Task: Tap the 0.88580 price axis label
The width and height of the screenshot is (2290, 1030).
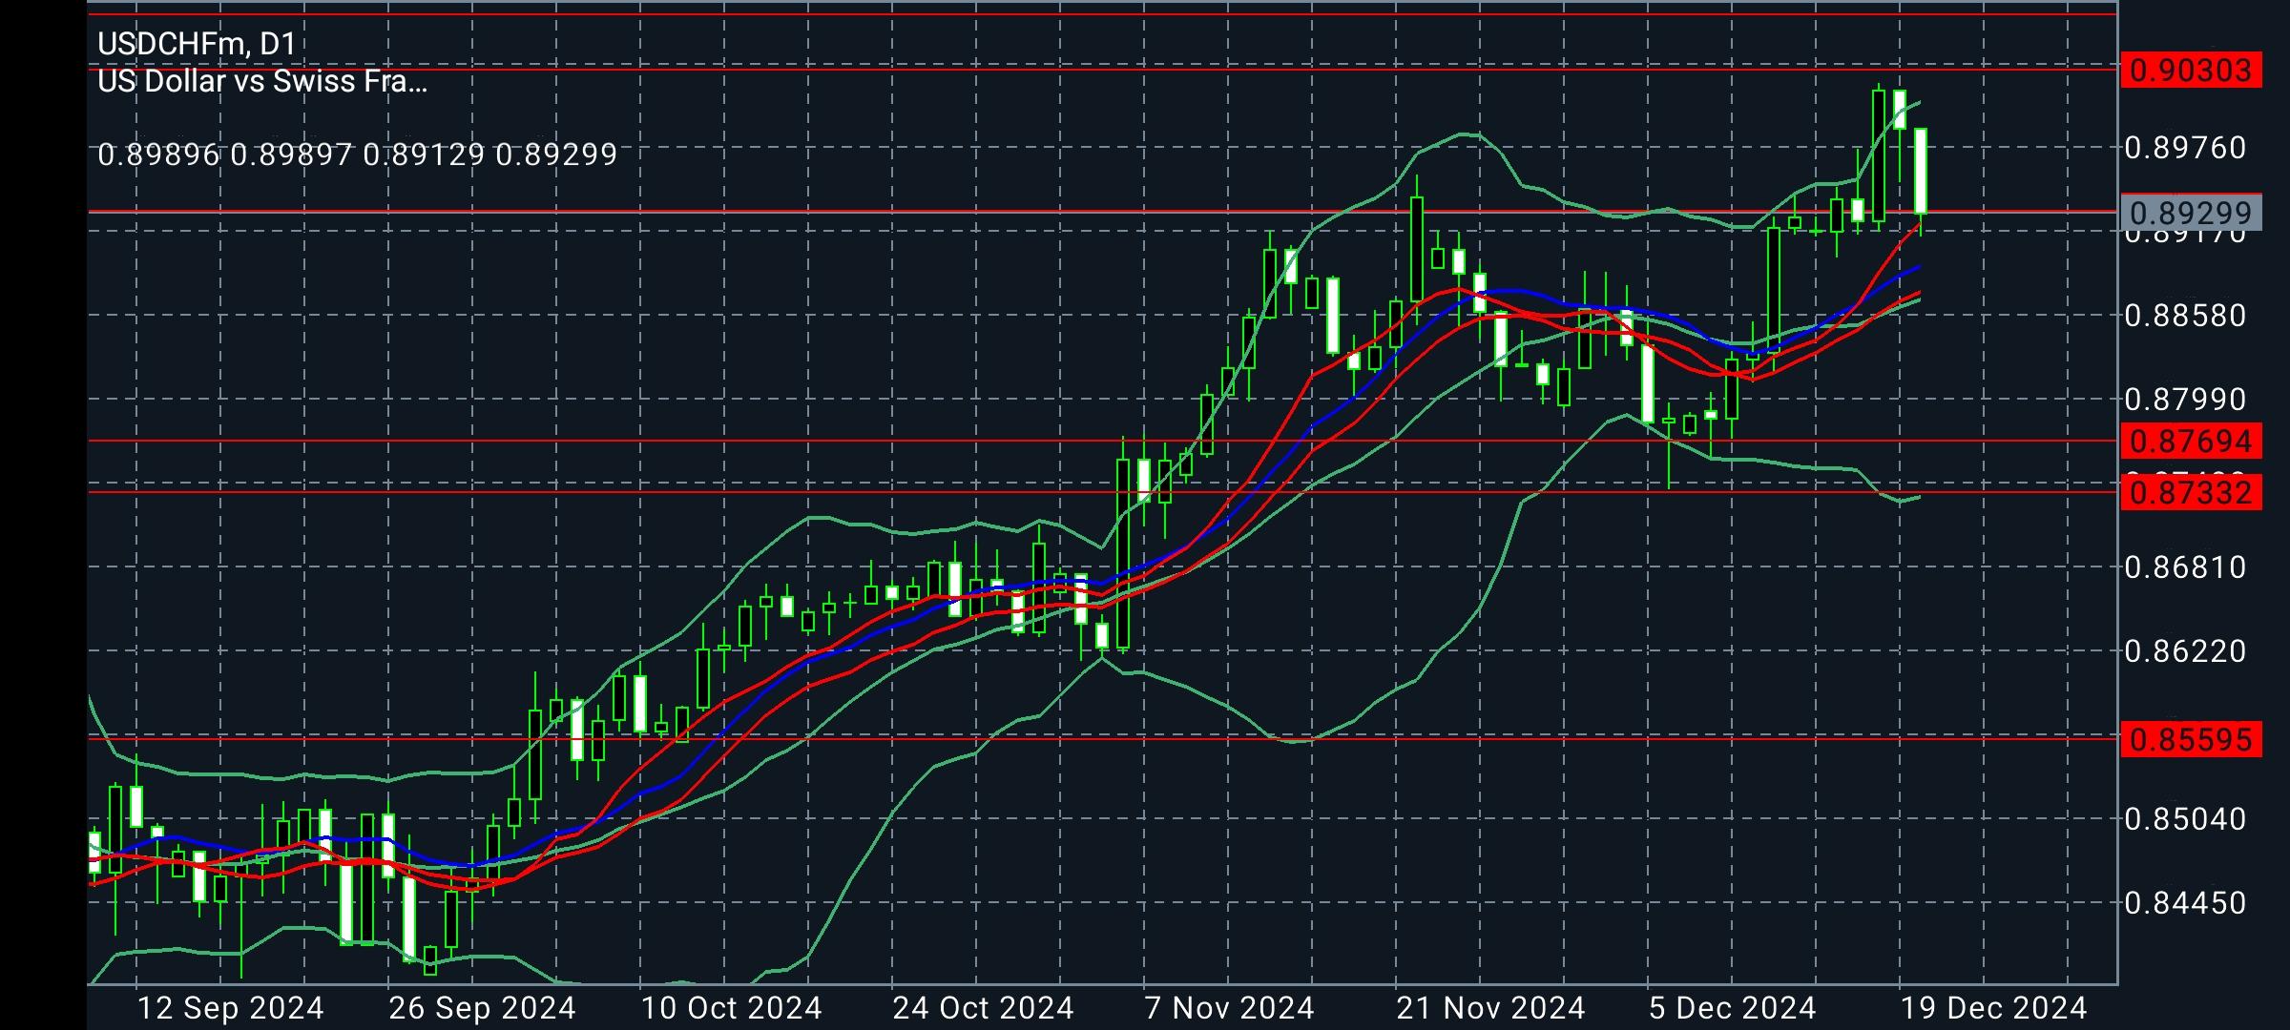Action: (2185, 316)
